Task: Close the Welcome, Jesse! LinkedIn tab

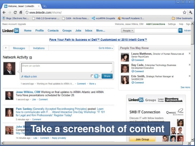Action: pyautogui.click(x=39, y=6)
